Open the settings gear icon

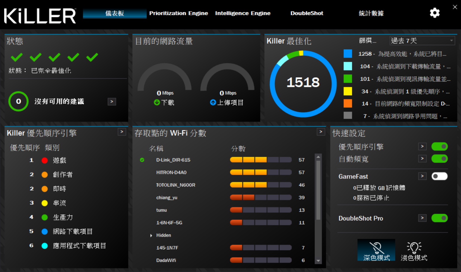tap(434, 13)
